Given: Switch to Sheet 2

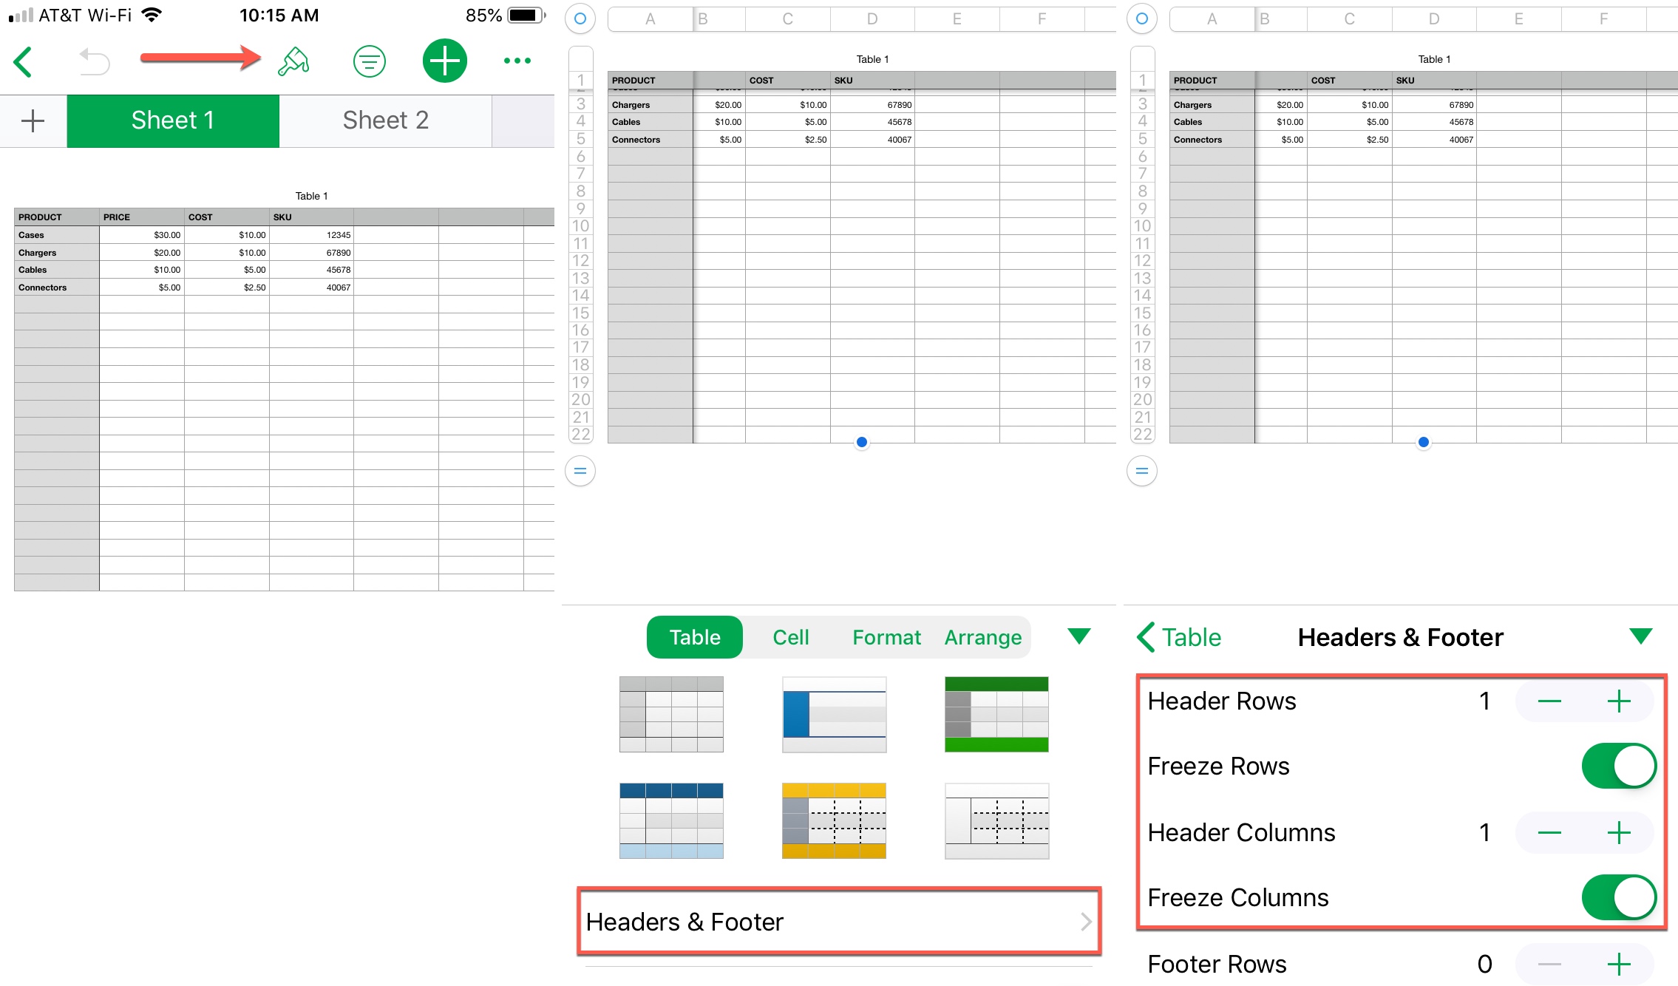Looking at the screenshot, I should [x=385, y=120].
